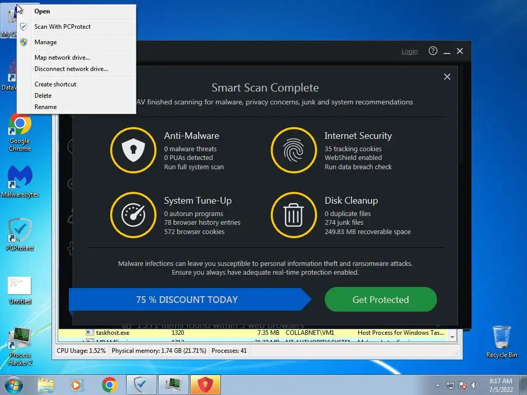Viewport: 527px width, 395px height.
Task: Click the 1320 PID cell for taskhost.exe
Action: click(x=178, y=333)
